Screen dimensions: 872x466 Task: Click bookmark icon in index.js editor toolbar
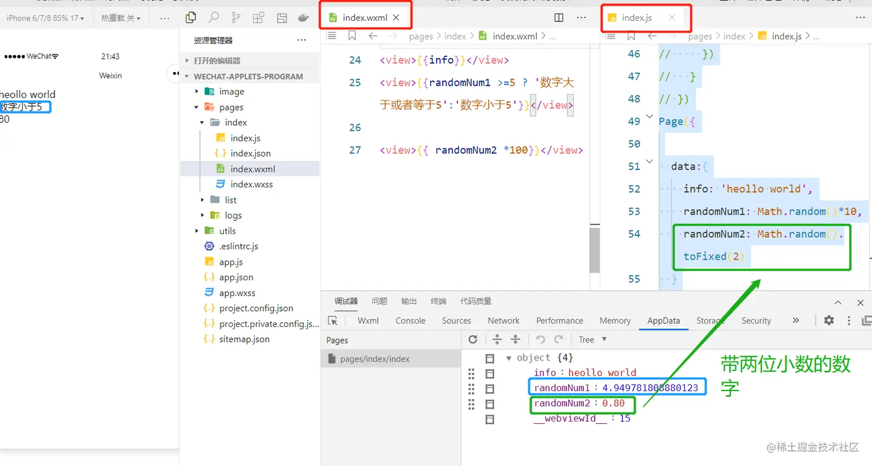click(x=632, y=36)
